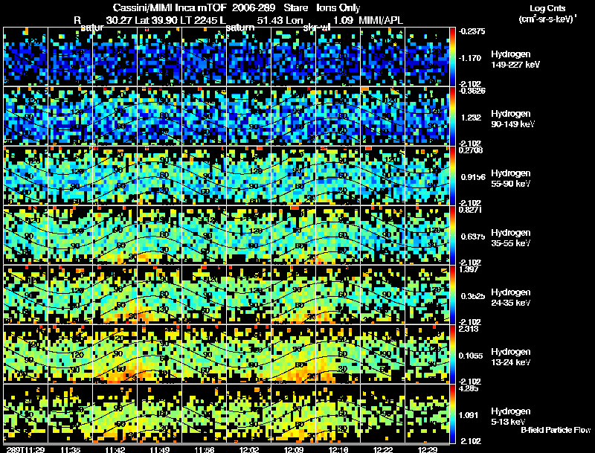Open the 12:22 panel in the 13-24 keV row
This screenshot has height=453, width=595.
click(383, 354)
